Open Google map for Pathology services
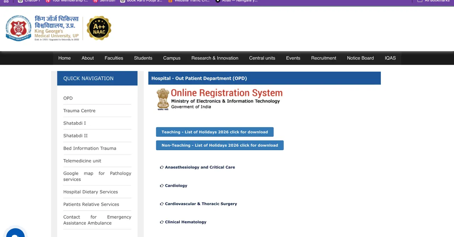 tap(97, 176)
